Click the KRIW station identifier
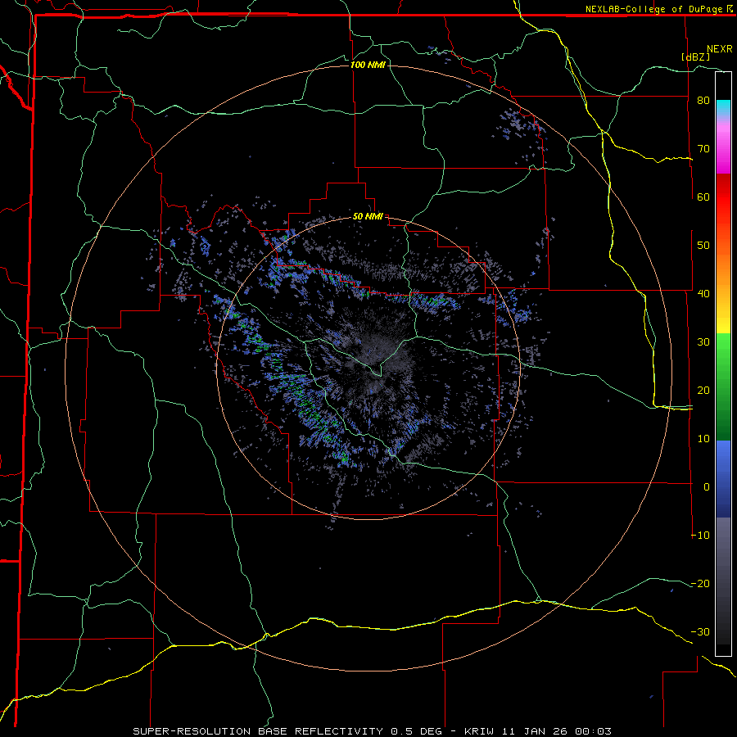Screen dimensions: 737x737 coord(479,731)
